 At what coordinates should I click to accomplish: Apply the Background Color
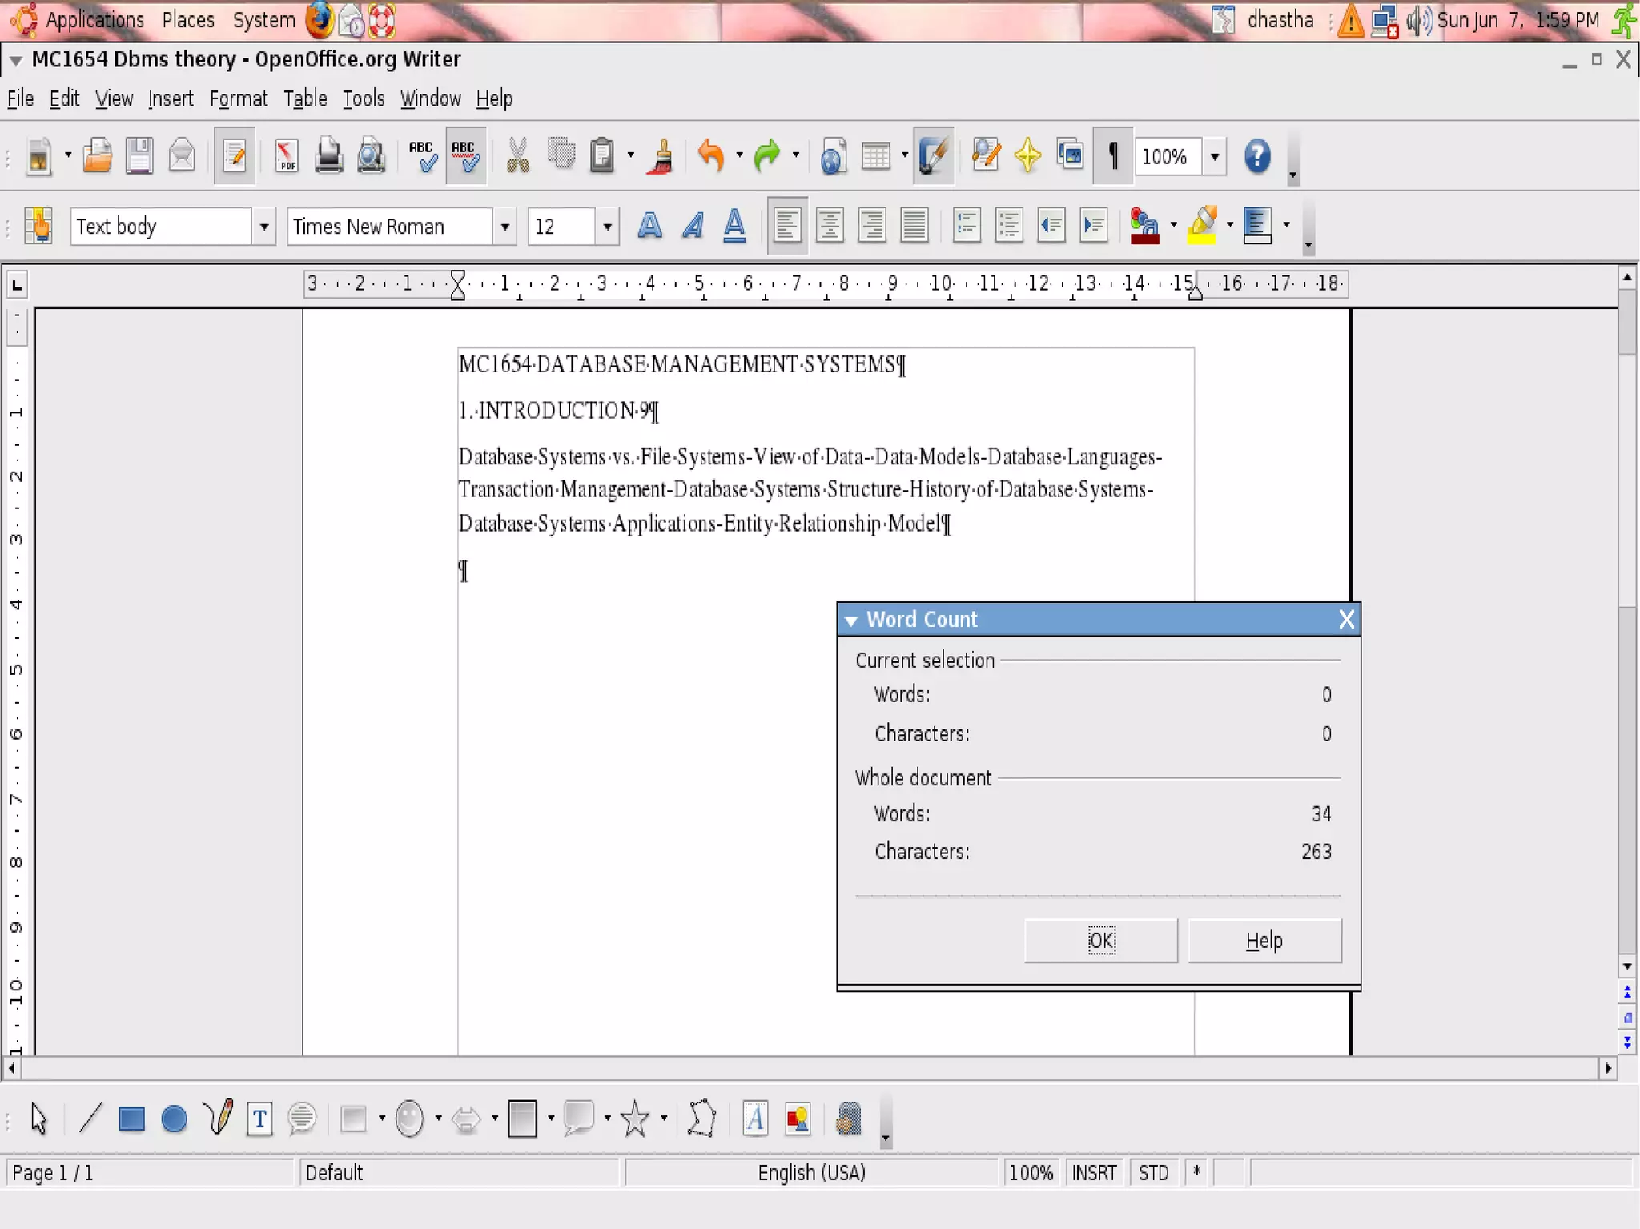1258,226
